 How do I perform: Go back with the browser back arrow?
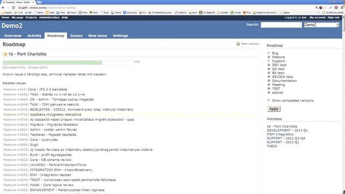click(3, 8)
